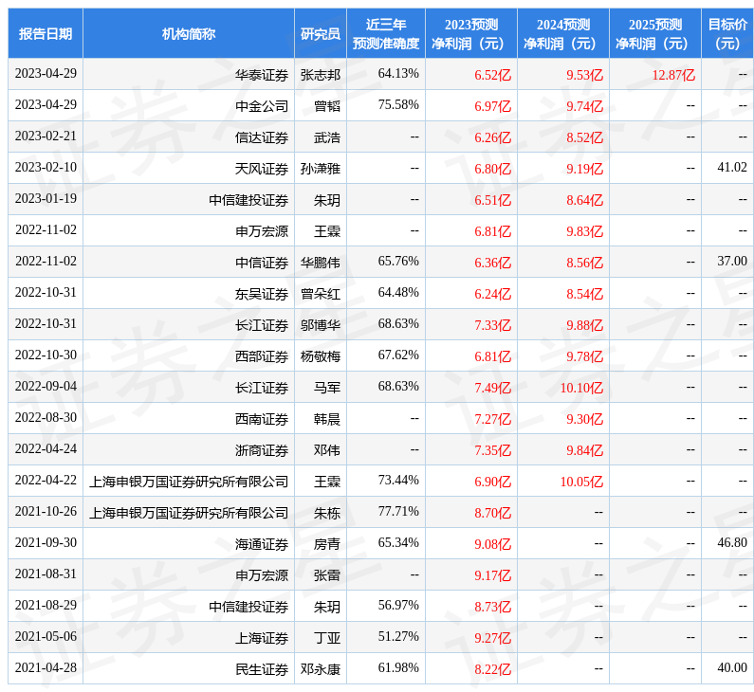The height and width of the screenshot is (692, 754).
Task: Click the 12.87亿 2025 forecast value
Action: 673,75
